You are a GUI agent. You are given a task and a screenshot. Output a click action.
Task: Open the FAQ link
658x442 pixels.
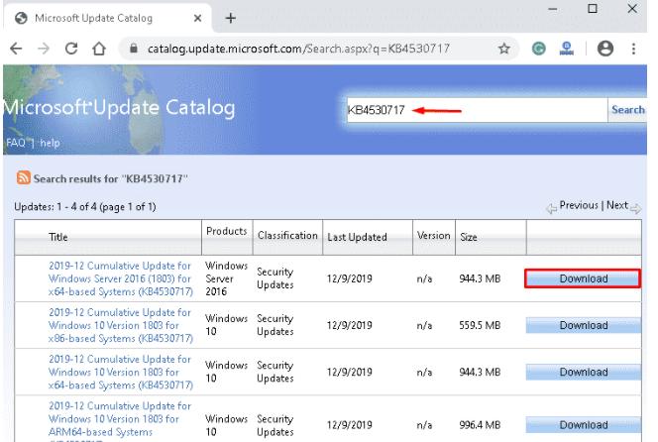pyautogui.click(x=16, y=143)
